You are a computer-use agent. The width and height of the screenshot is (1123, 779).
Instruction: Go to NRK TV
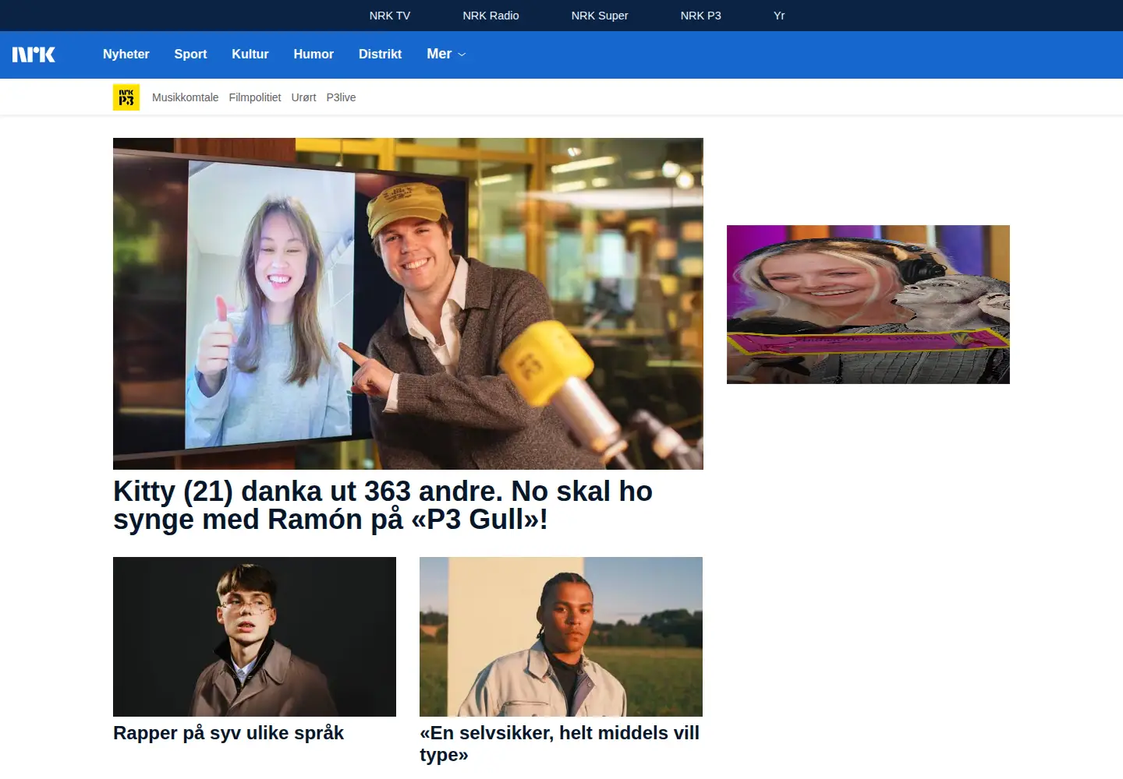pos(390,16)
